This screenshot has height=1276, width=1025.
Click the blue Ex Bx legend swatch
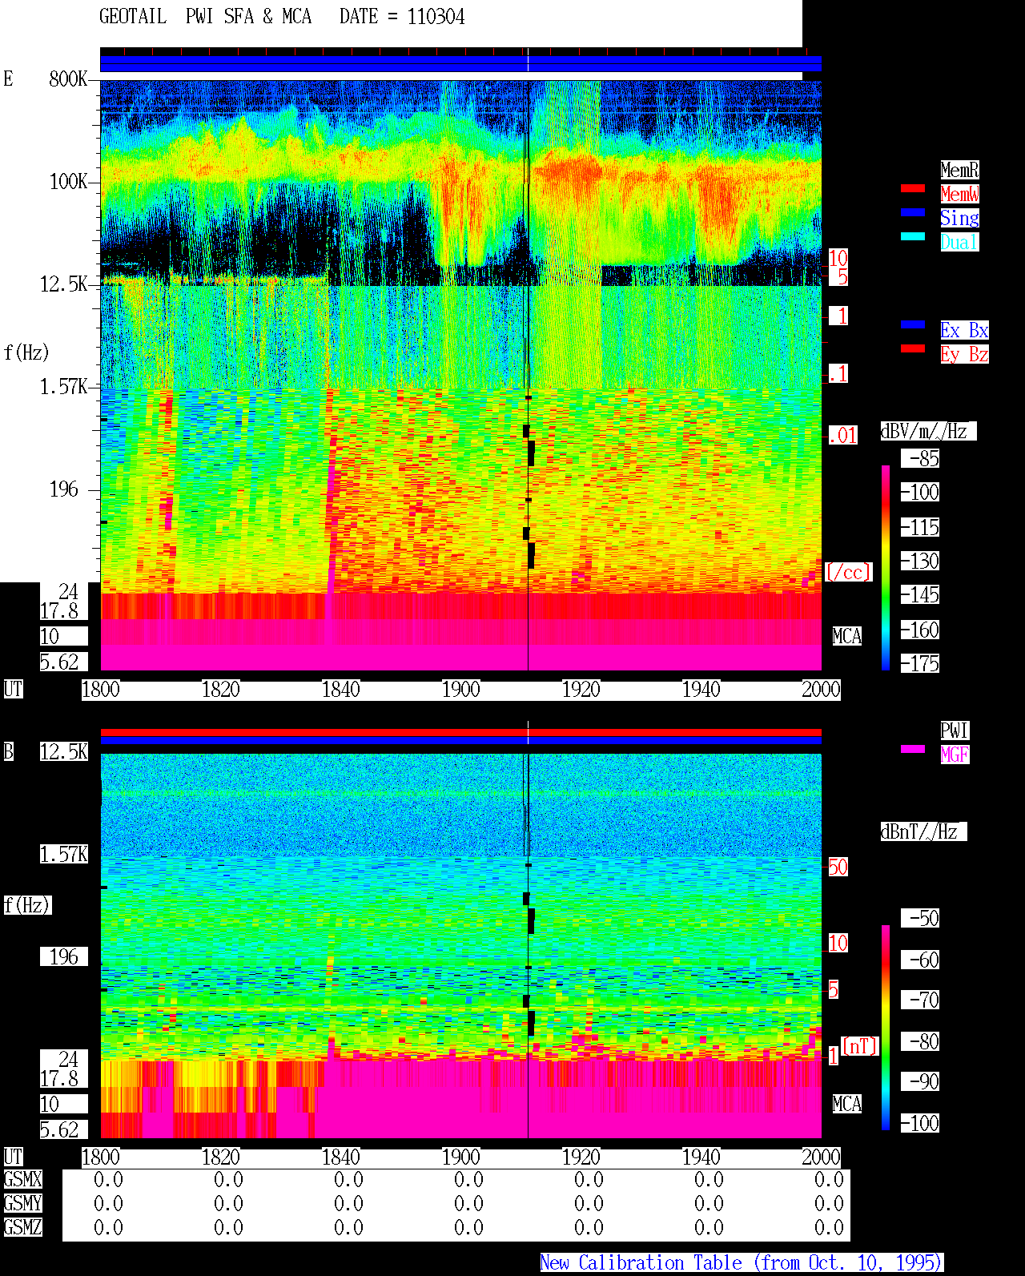tap(913, 324)
